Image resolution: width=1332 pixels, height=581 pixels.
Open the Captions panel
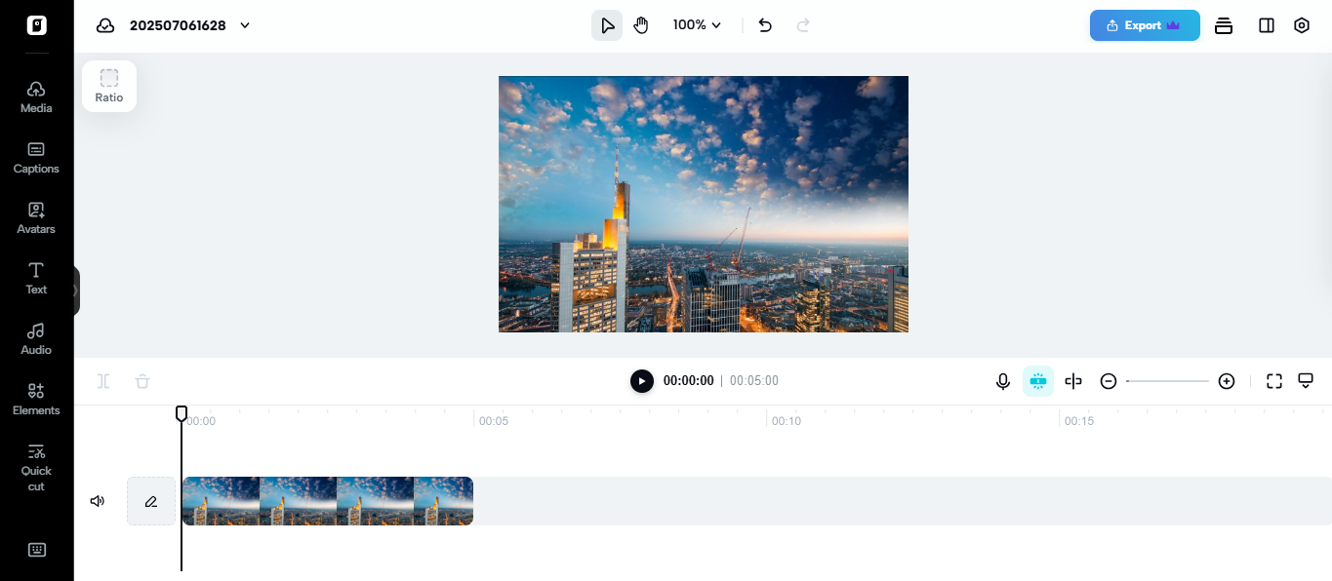tap(36, 158)
